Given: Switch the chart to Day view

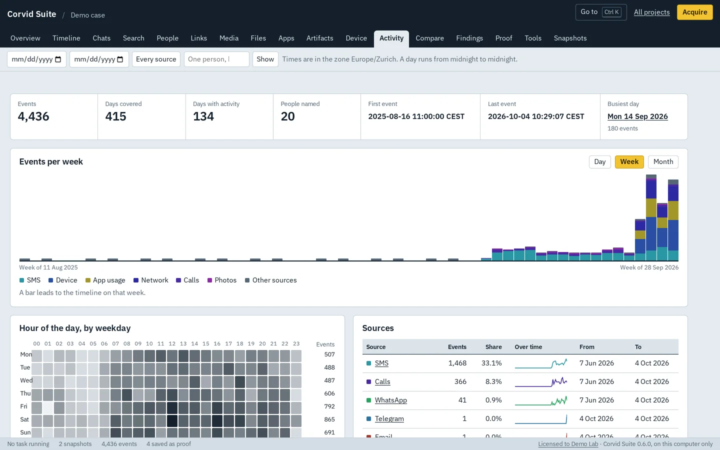Looking at the screenshot, I should coord(600,162).
